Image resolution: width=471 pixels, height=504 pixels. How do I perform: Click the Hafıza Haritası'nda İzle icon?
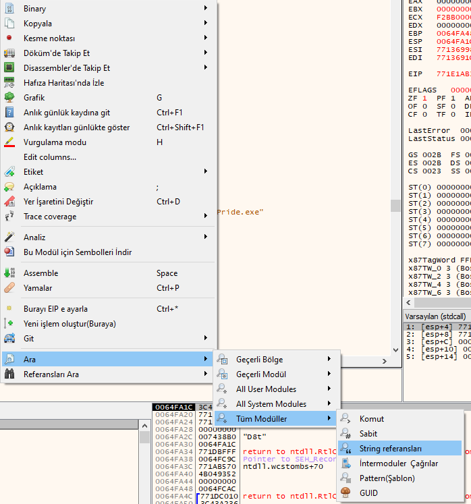9,82
